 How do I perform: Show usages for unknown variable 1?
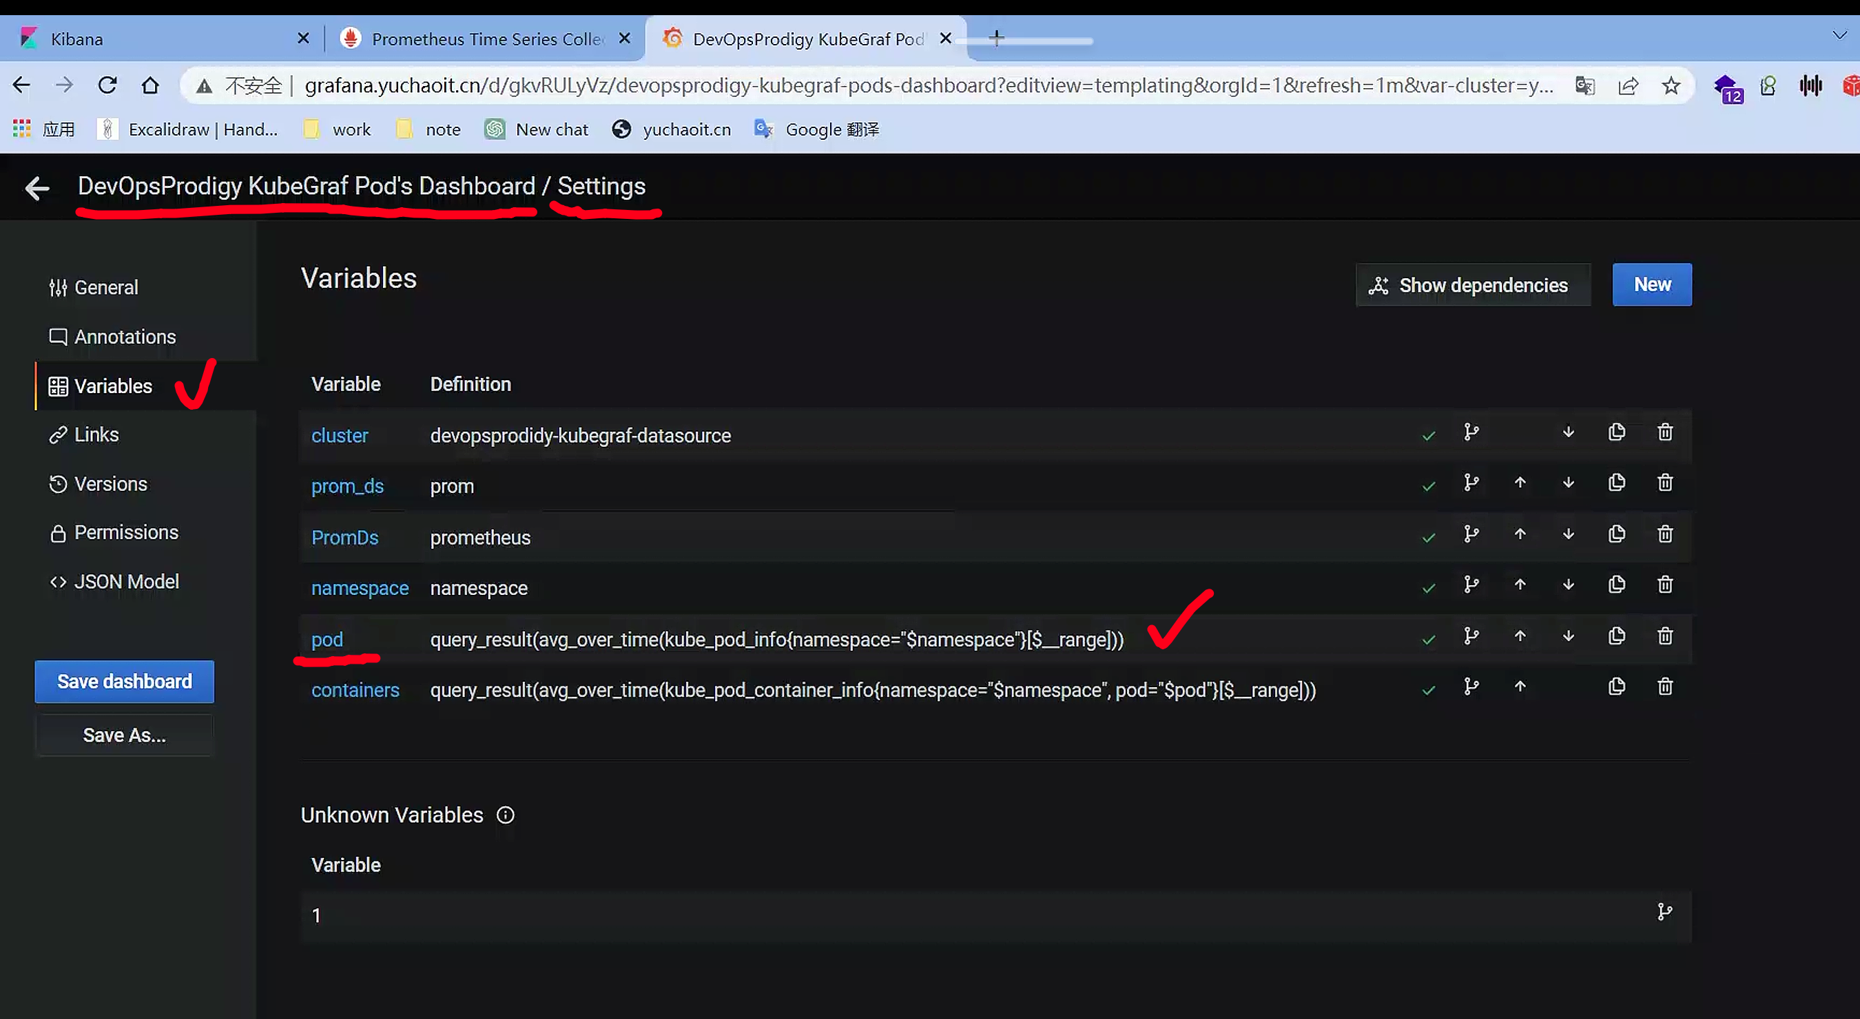tap(1664, 912)
